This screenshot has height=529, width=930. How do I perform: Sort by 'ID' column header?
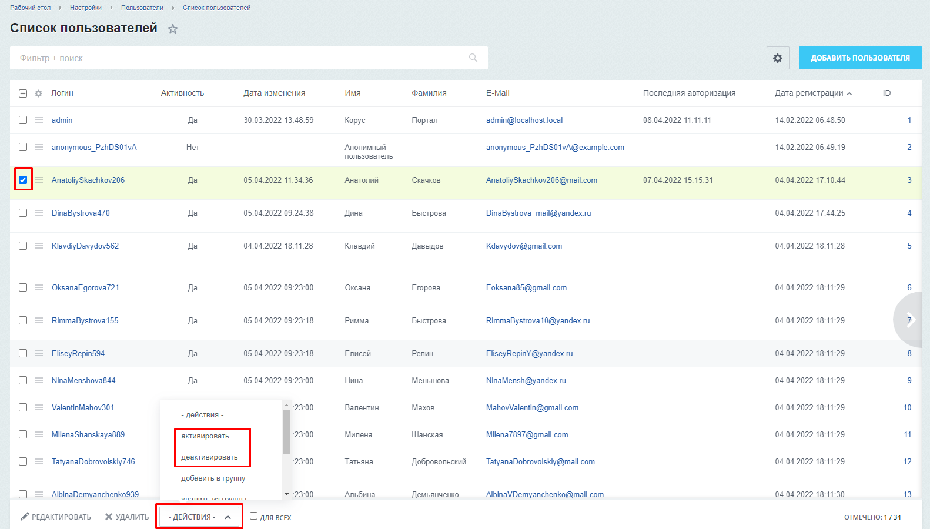pyautogui.click(x=886, y=93)
